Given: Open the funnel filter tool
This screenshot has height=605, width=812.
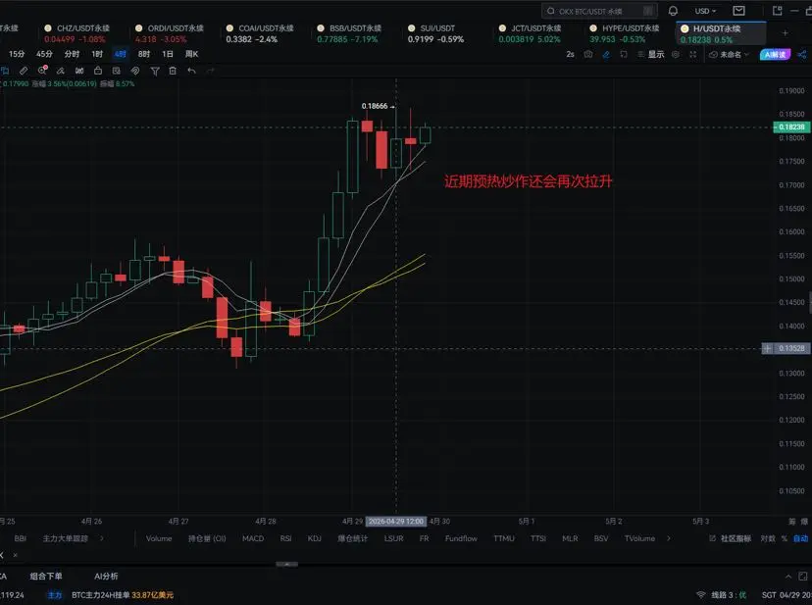Looking at the screenshot, I should tap(154, 71).
